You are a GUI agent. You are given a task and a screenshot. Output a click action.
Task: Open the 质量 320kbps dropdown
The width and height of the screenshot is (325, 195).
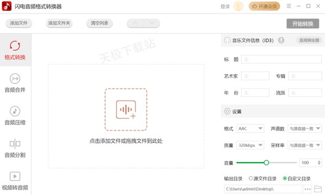pyautogui.click(x=250, y=145)
